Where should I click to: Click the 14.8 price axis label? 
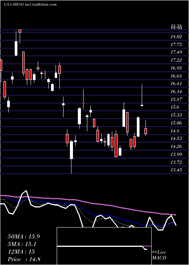tap(175, 131)
